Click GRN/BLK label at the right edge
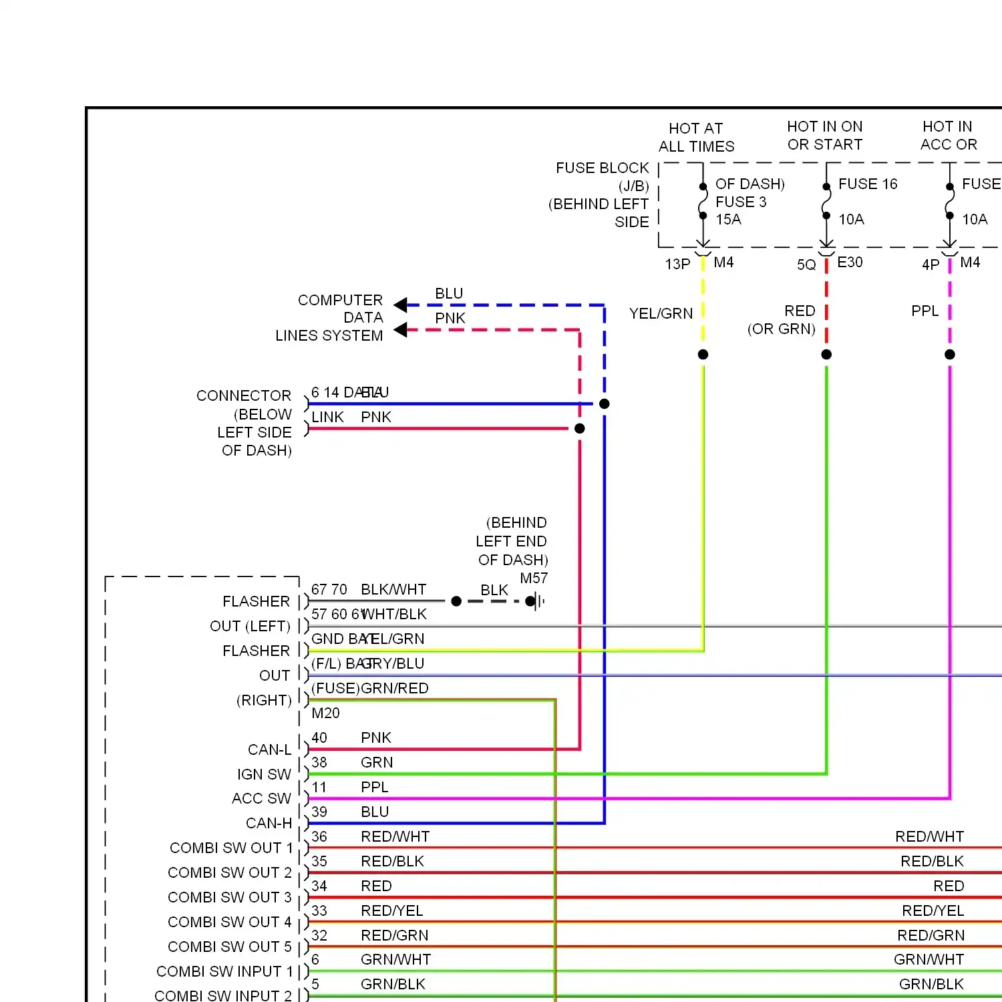The image size is (1002, 1002). [931, 984]
